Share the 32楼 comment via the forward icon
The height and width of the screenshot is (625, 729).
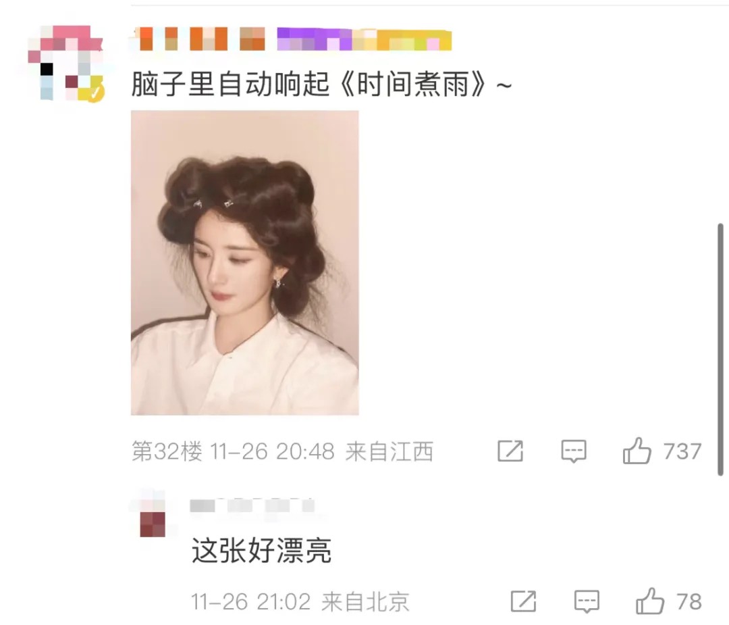coord(510,451)
